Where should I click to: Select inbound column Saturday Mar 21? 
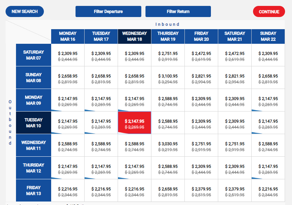tap(235, 36)
